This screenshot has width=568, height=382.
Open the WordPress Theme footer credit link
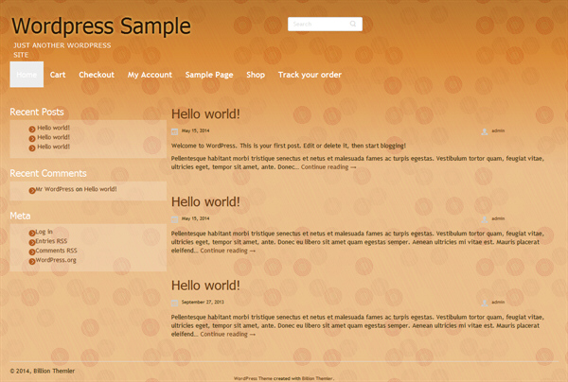pos(253,378)
